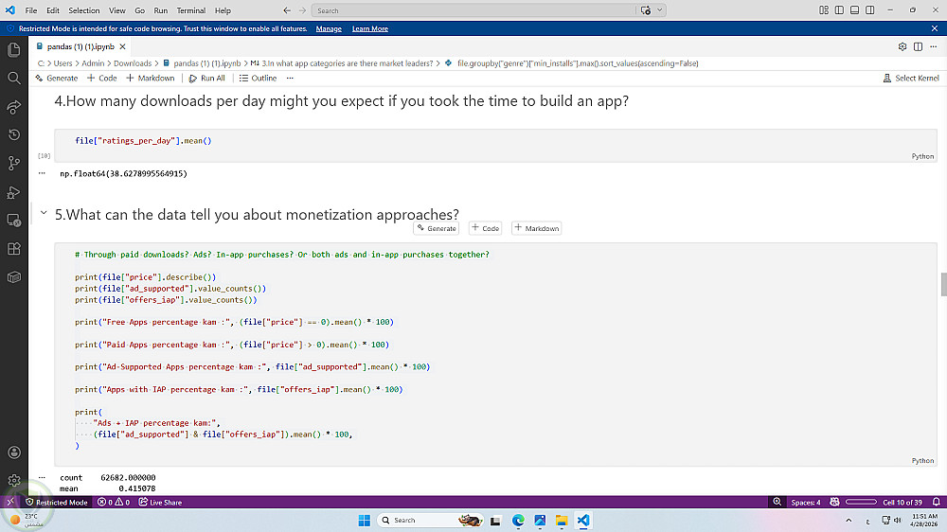The image size is (947, 532).
Task: Toggle the bottom Panel layout button
Action: tap(854, 10)
